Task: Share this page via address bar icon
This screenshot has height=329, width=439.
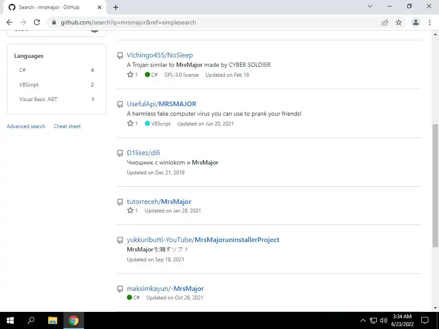Action: [385, 22]
